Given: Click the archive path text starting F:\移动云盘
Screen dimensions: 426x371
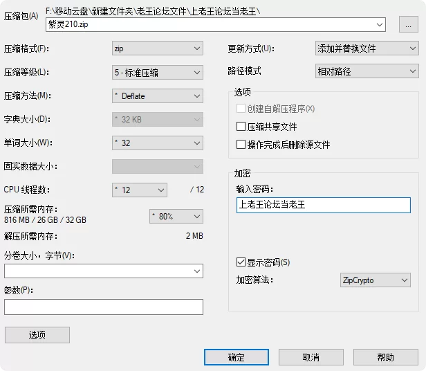Looking at the screenshot, I should 153,11.
